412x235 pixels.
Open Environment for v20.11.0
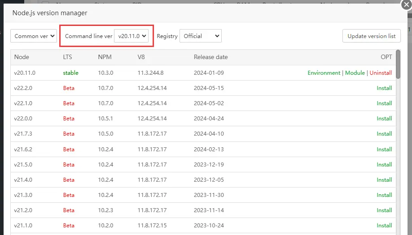324,73
